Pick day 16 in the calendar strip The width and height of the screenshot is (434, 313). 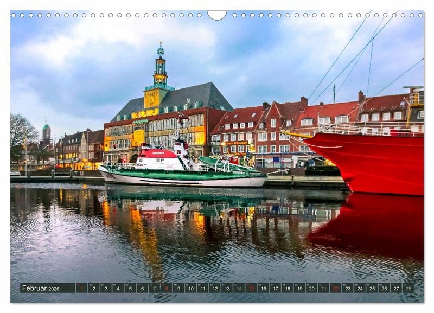(x=263, y=288)
